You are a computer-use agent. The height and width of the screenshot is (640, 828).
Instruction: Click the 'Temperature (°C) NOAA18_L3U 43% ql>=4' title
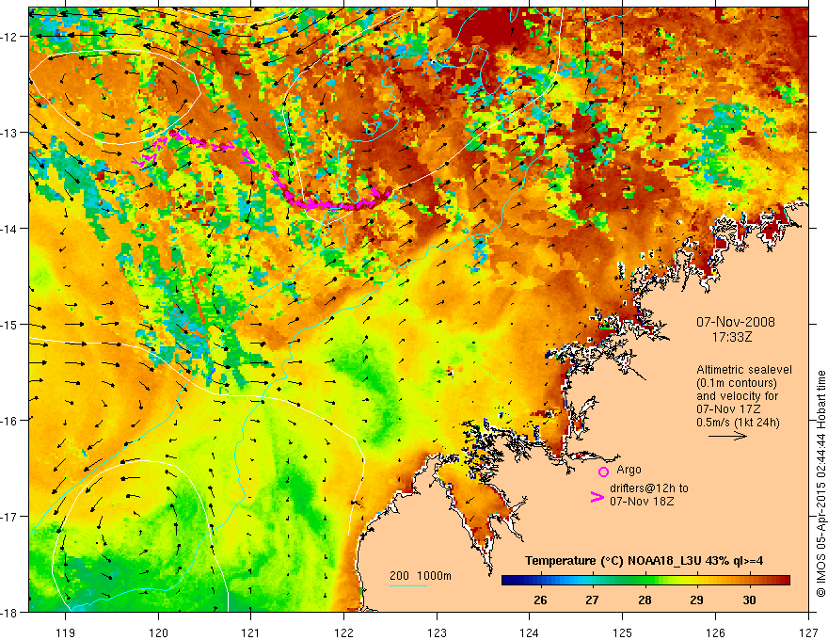644,561
